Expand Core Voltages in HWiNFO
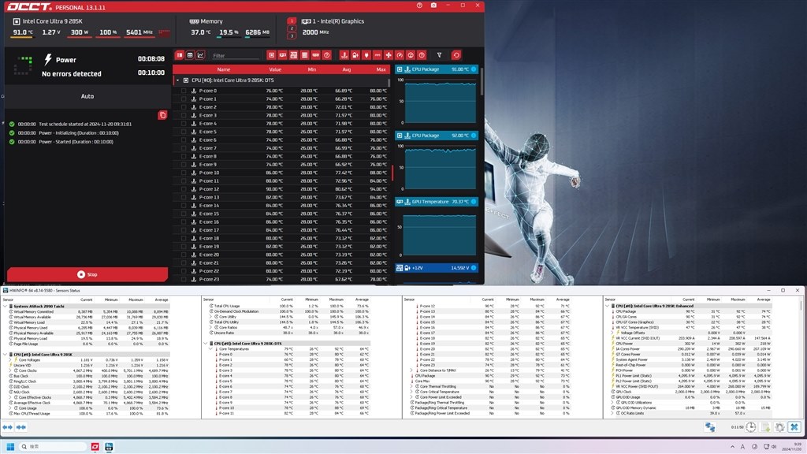Viewport: 807px width, 454px height. (9, 359)
